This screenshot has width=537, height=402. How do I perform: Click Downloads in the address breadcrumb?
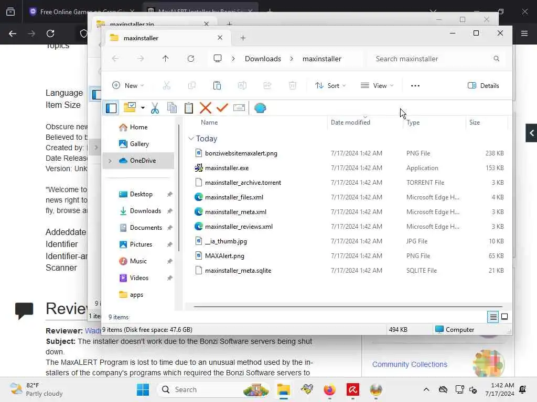(x=263, y=59)
